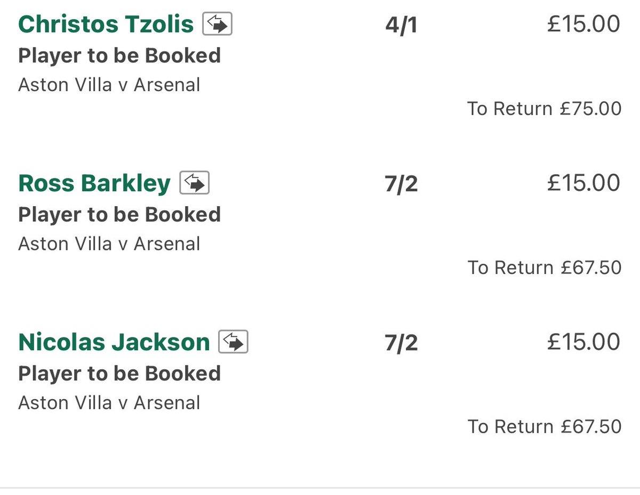Open Aston Villa v Arsenal under Jackson

click(x=109, y=402)
